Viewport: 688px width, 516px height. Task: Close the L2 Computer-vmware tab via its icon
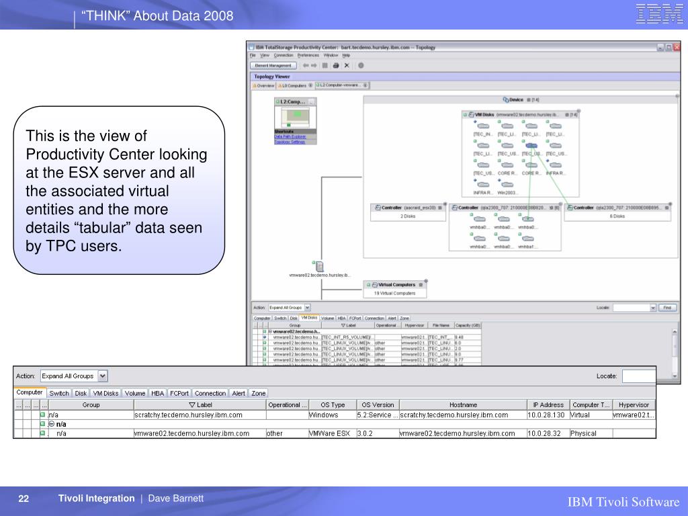(x=365, y=85)
